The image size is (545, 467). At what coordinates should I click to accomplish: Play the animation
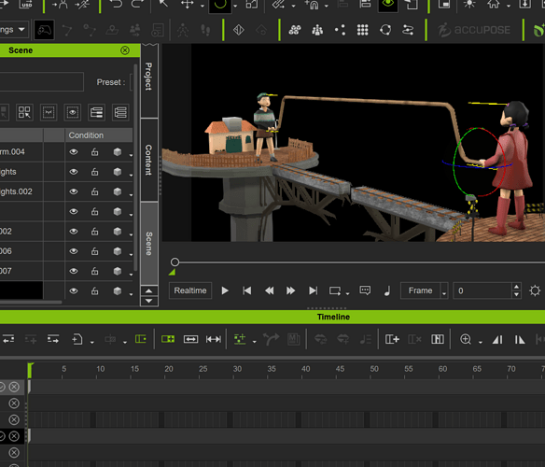coord(225,290)
